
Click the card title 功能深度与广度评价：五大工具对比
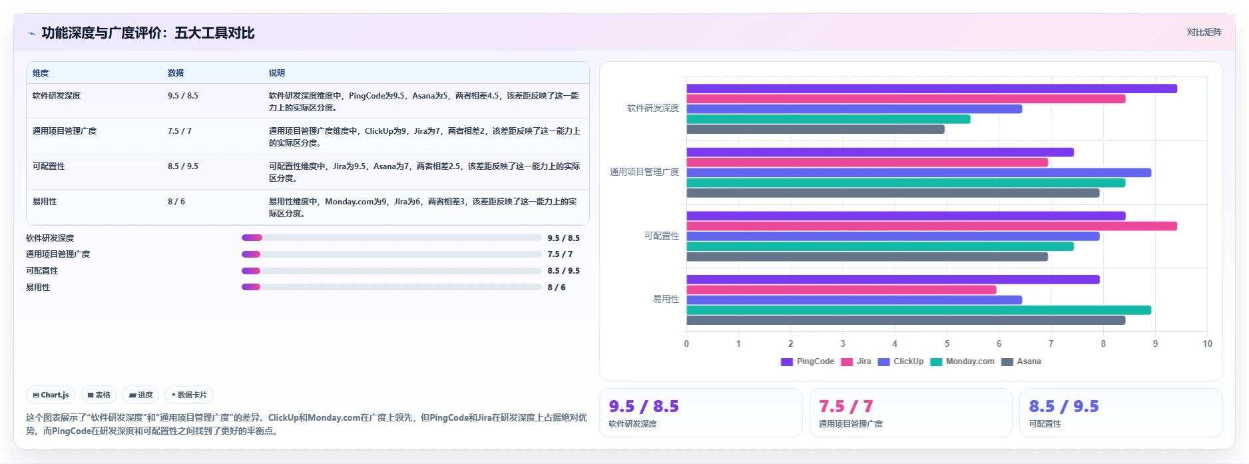tap(148, 33)
